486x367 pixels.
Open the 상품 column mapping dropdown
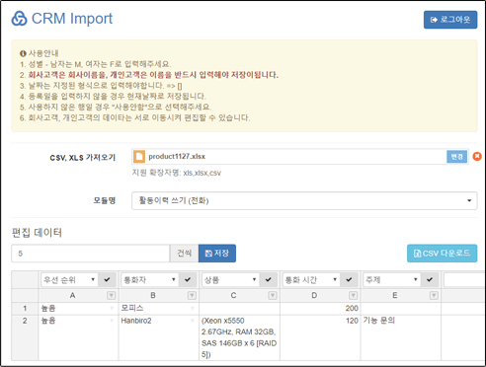tap(230, 280)
